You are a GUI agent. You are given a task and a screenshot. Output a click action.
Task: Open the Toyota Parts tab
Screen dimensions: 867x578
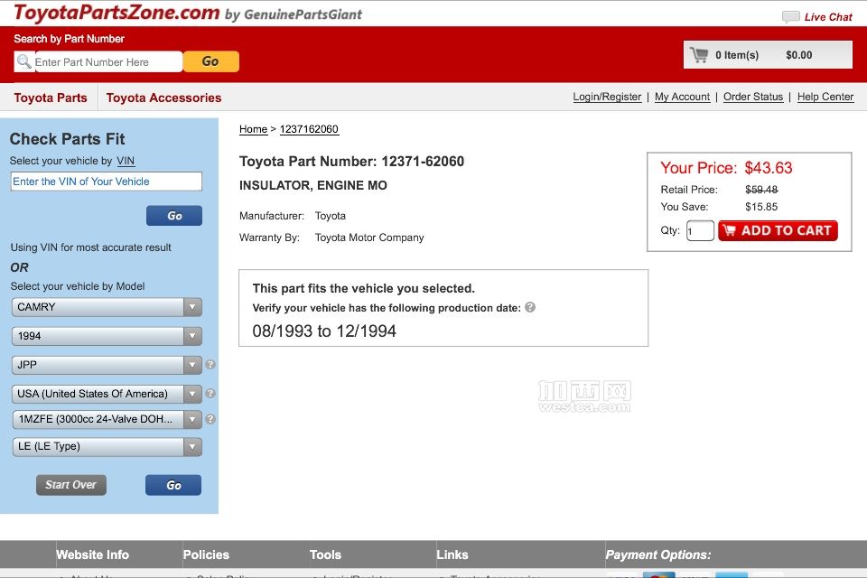tap(51, 98)
